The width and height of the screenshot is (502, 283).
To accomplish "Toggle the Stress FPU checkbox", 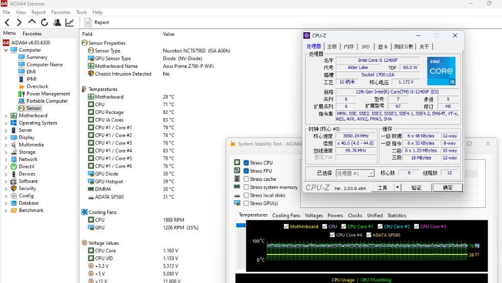I will tap(246, 171).
